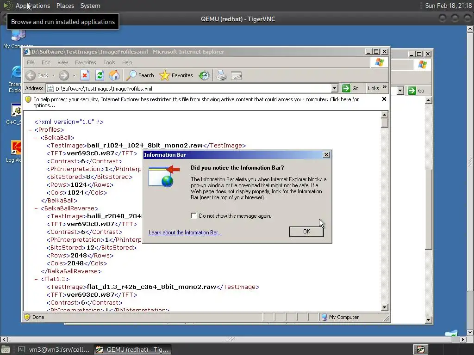Open the Address bar dropdown arrow
Viewport: 474px width, 355px height.
point(334,88)
